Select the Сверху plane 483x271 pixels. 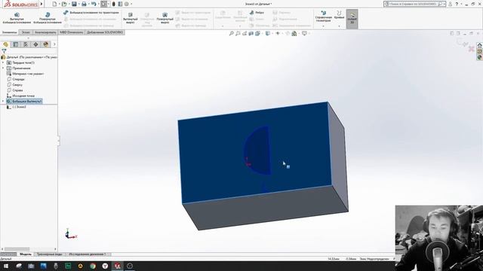tap(15, 85)
